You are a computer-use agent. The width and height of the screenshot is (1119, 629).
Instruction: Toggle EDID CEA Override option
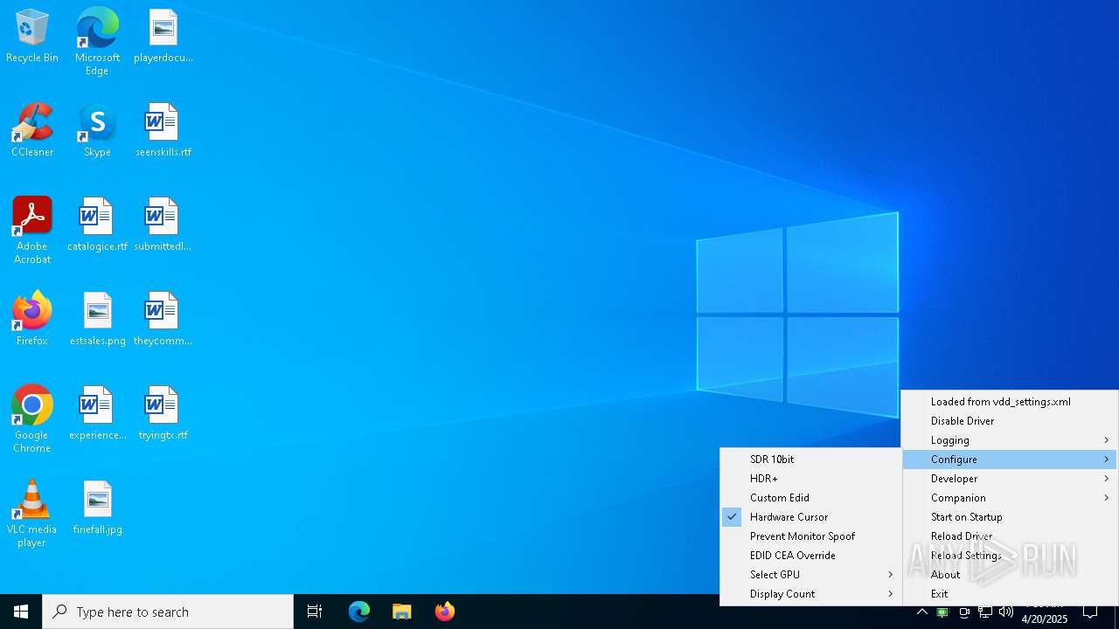click(810, 556)
